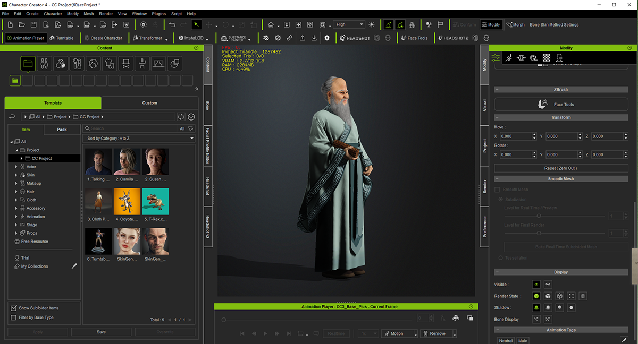Click the Blender pipeline icon
This screenshot has width=638, height=344.
tap(265, 38)
